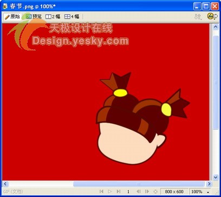The height and width of the screenshot is (197, 221).
Task: Click the vertical scroll up arrow
Action: tap(216, 27)
